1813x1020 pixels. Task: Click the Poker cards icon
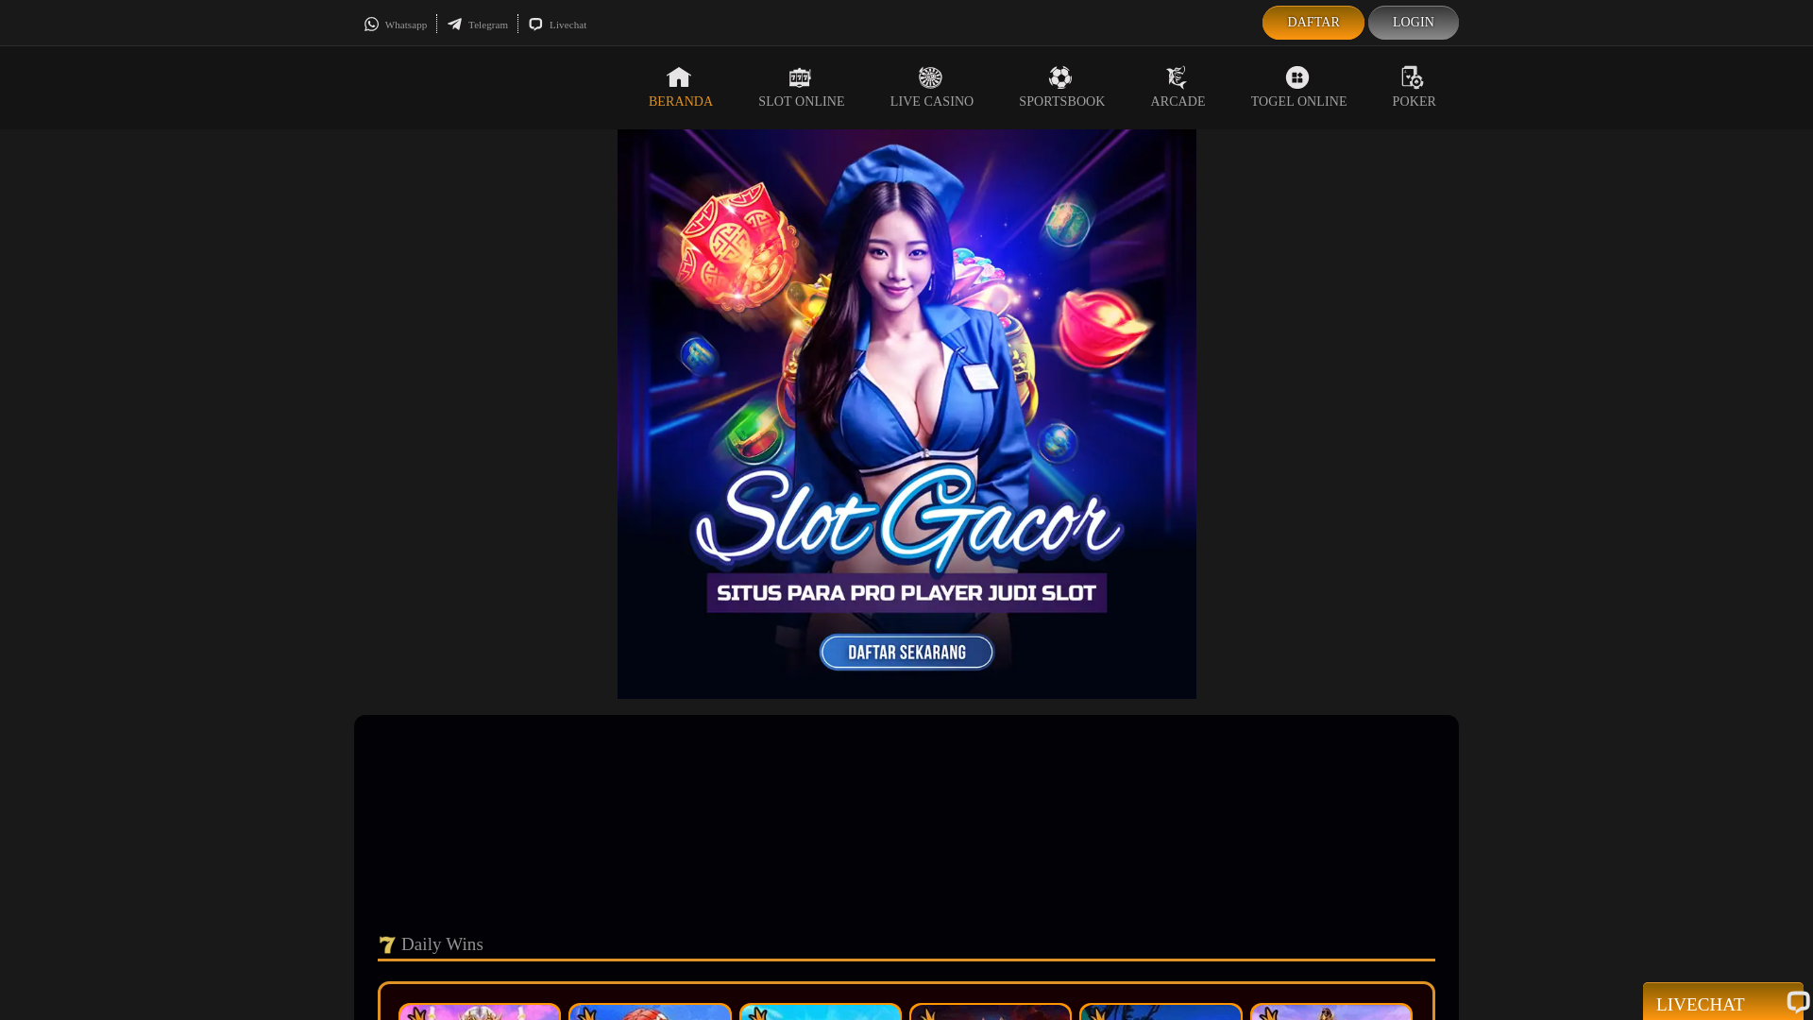click(x=1412, y=77)
